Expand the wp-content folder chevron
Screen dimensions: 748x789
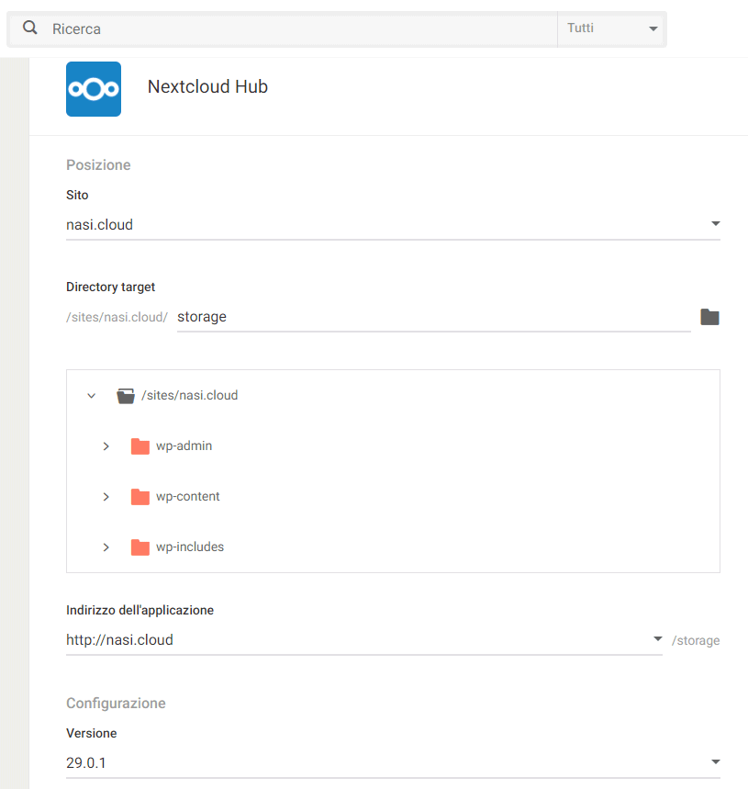(106, 497)
